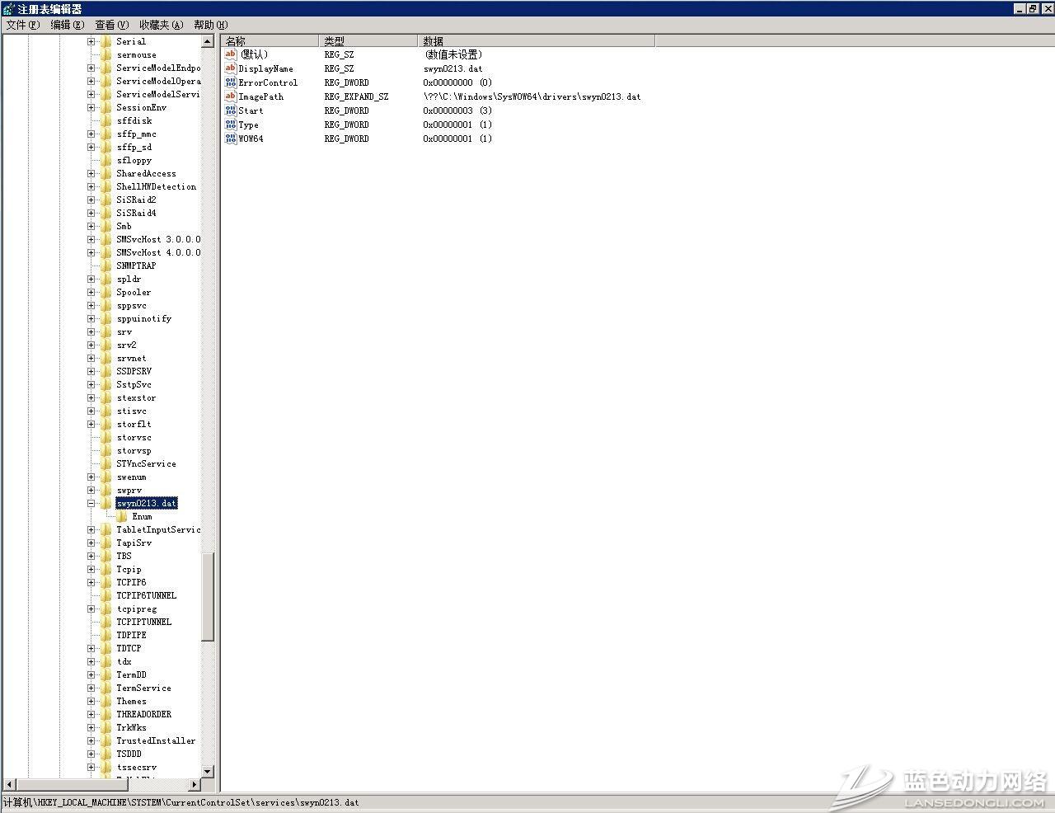The height and width of the screenshot is (813, 1055).
Task: Select the Type registry value
Action: click(x=248, y=125)
